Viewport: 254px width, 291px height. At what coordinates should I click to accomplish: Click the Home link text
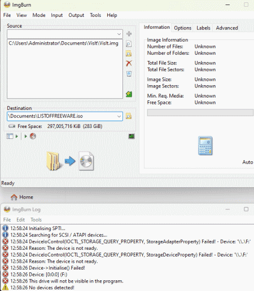click(x=26, y=197)
